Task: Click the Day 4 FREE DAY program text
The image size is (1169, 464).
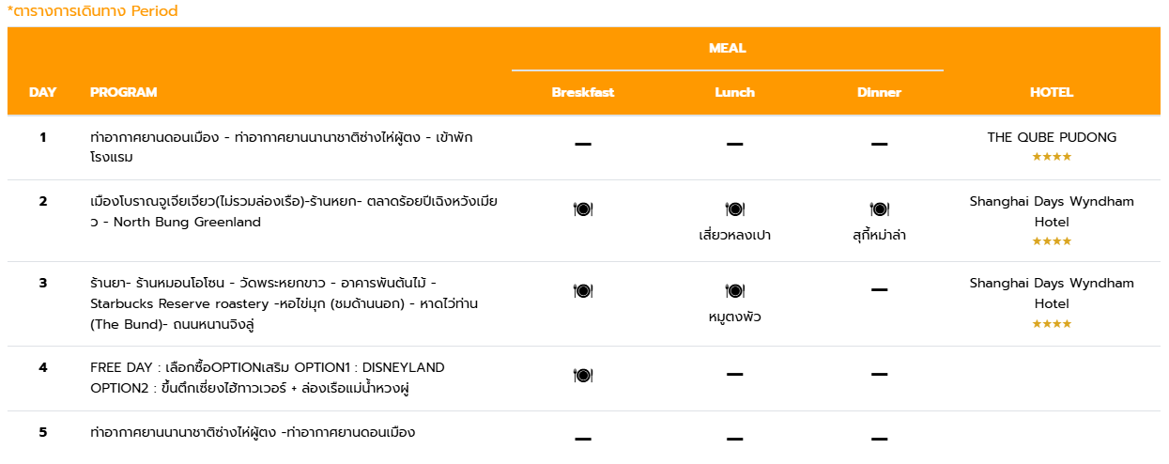Action: [x=268, y=377]
